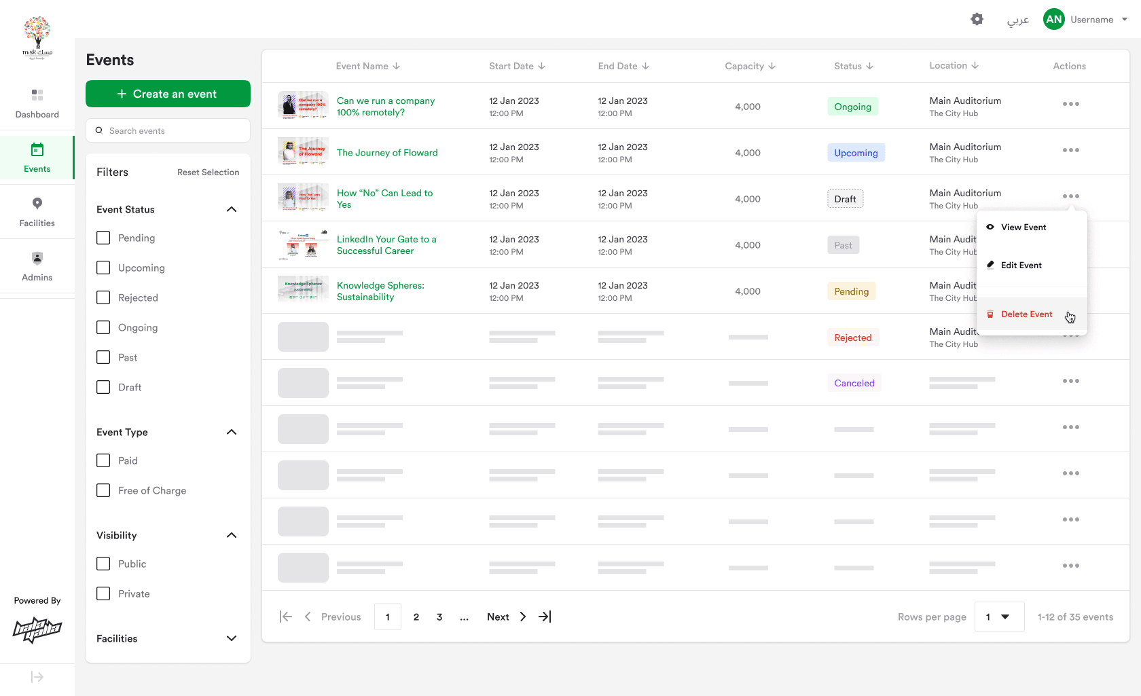
Task: Check the Rejected status filter
Action: click(103, 297)
